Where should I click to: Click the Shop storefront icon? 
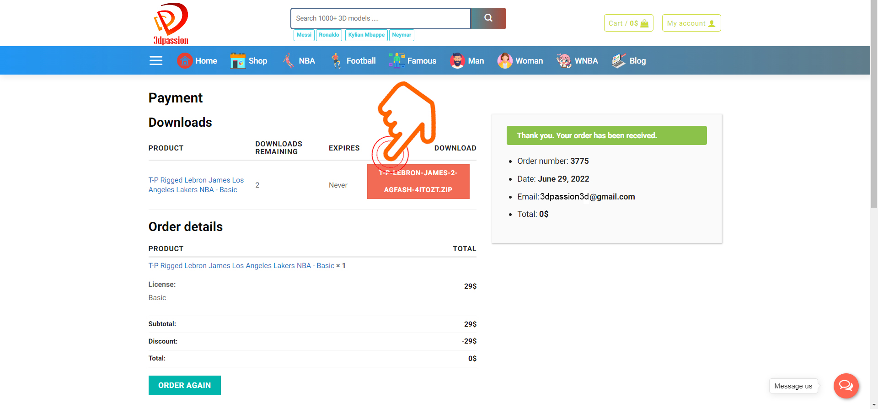tap(238, 61)
